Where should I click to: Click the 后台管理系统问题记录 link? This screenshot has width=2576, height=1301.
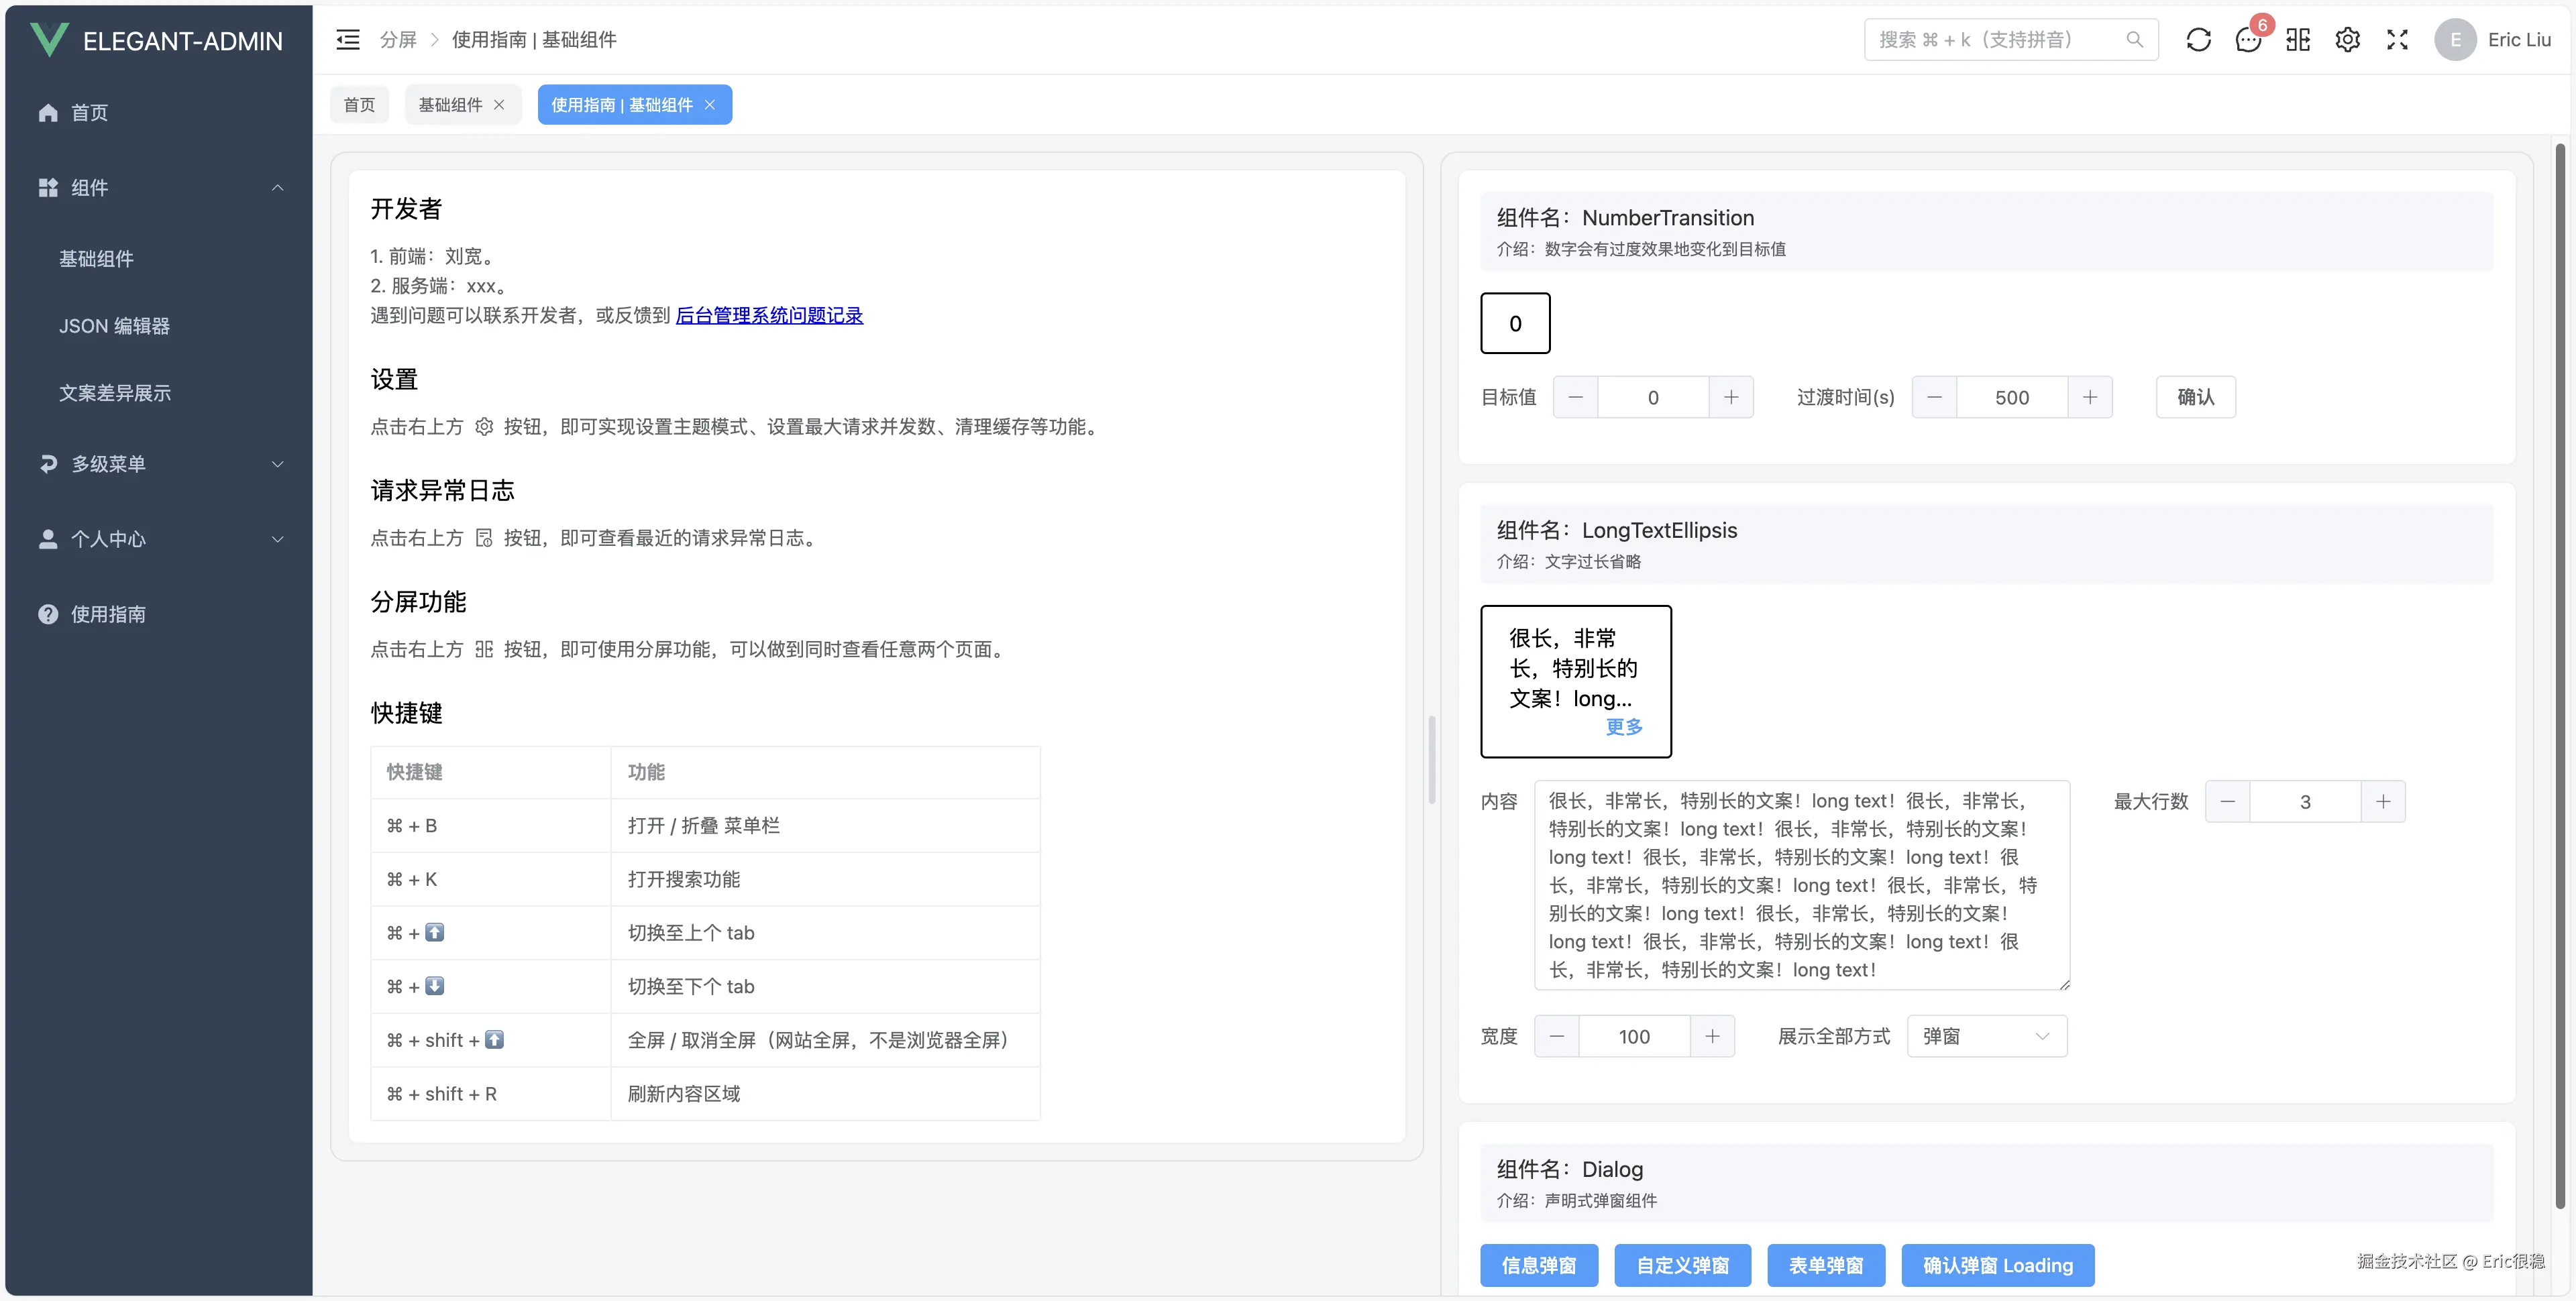(x=769, y=315)
